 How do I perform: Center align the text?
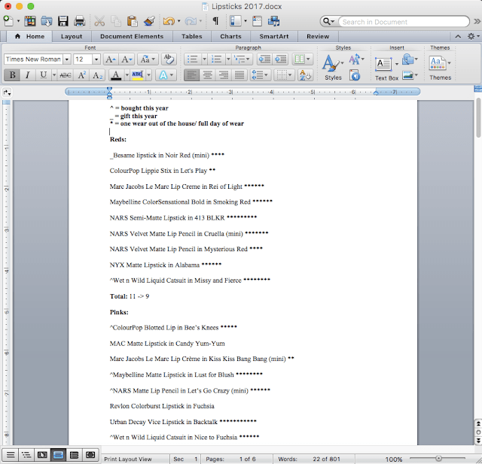click(x=207, y=75)
